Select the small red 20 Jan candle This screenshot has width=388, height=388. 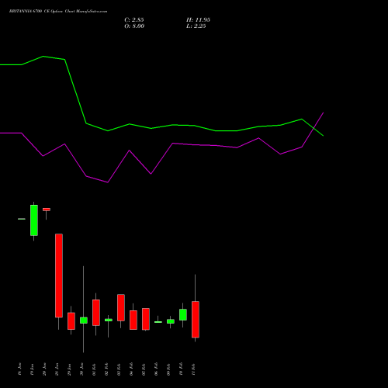click(x=47, y=210)
